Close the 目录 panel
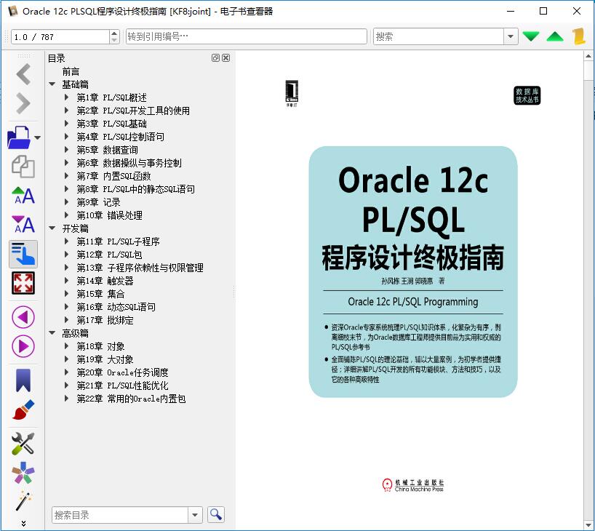595x531 pixels. pos(225,57)
